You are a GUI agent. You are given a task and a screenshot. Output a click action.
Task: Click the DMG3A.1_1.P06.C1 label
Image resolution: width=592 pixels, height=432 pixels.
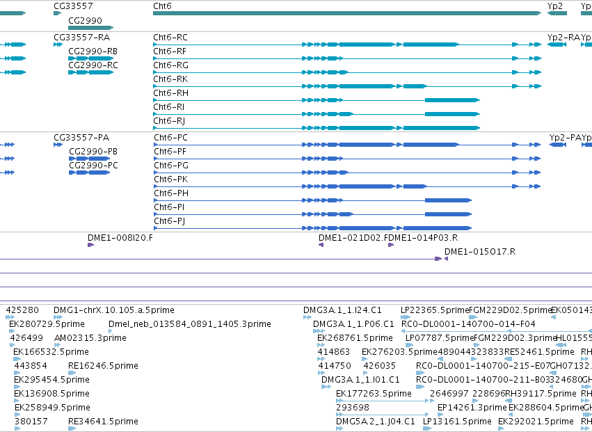click(x=353, y=324)
